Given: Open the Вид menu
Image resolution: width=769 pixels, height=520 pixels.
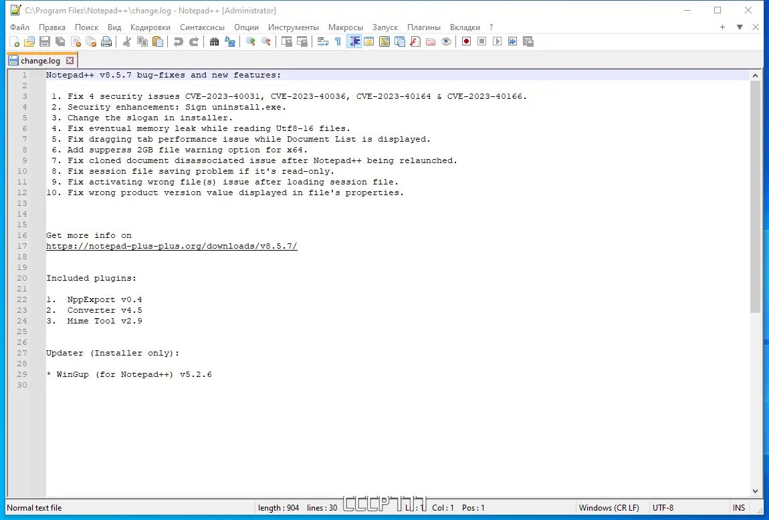Looking at the screenshot, I should [114, 27].
